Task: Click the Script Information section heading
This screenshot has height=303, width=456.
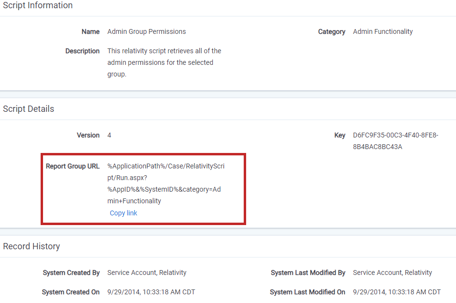Action: (x=38, y=5)
